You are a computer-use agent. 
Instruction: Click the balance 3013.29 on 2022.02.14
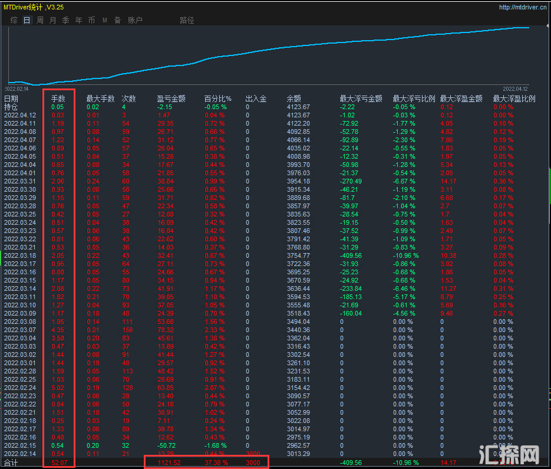coord(298,454)
